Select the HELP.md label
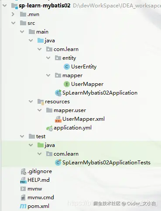 pyautogui.click(x=38, y=180)
